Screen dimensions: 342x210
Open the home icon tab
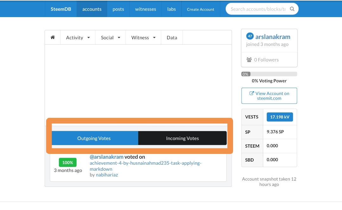(53, 37)
